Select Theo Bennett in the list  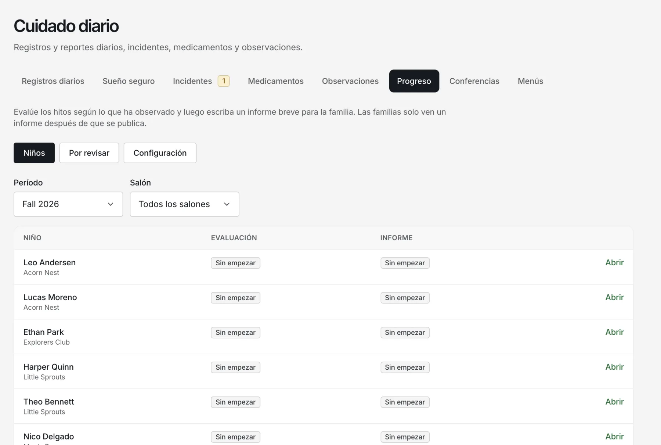pyautogui.click(x=49, y=402)
